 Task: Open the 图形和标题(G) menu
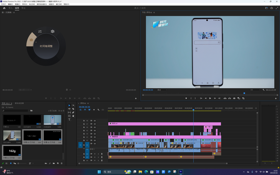[x=42, y=4]
